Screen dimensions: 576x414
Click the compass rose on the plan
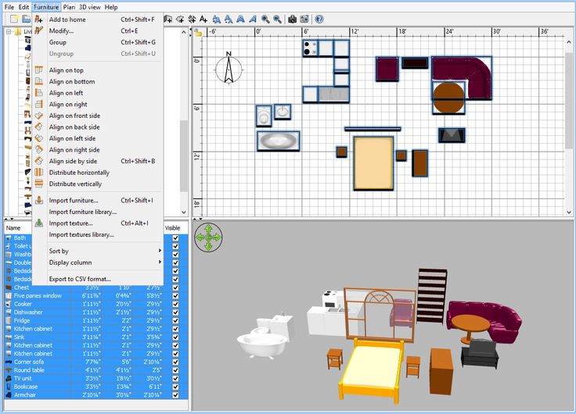point(229,68)
